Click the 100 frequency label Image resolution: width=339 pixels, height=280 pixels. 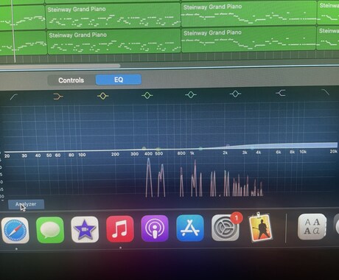tap(82, 155)
